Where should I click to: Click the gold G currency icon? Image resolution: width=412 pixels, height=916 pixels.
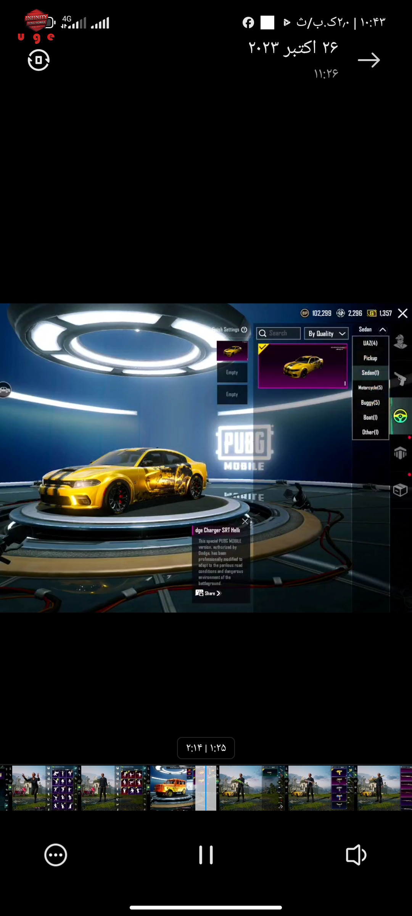tap(372, 313)
